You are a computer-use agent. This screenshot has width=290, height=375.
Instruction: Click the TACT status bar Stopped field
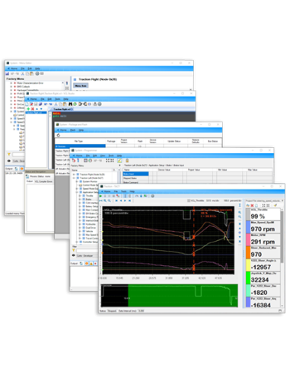click(x=112, y=311)
